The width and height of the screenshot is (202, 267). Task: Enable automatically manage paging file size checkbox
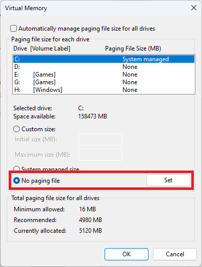pos(13,29)
